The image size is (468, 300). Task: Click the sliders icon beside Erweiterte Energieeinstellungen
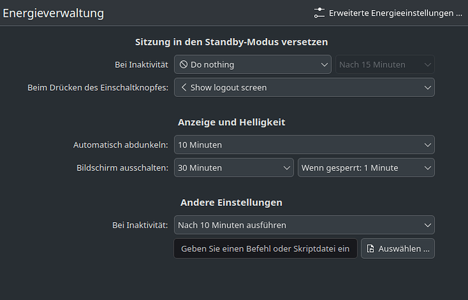319,13
